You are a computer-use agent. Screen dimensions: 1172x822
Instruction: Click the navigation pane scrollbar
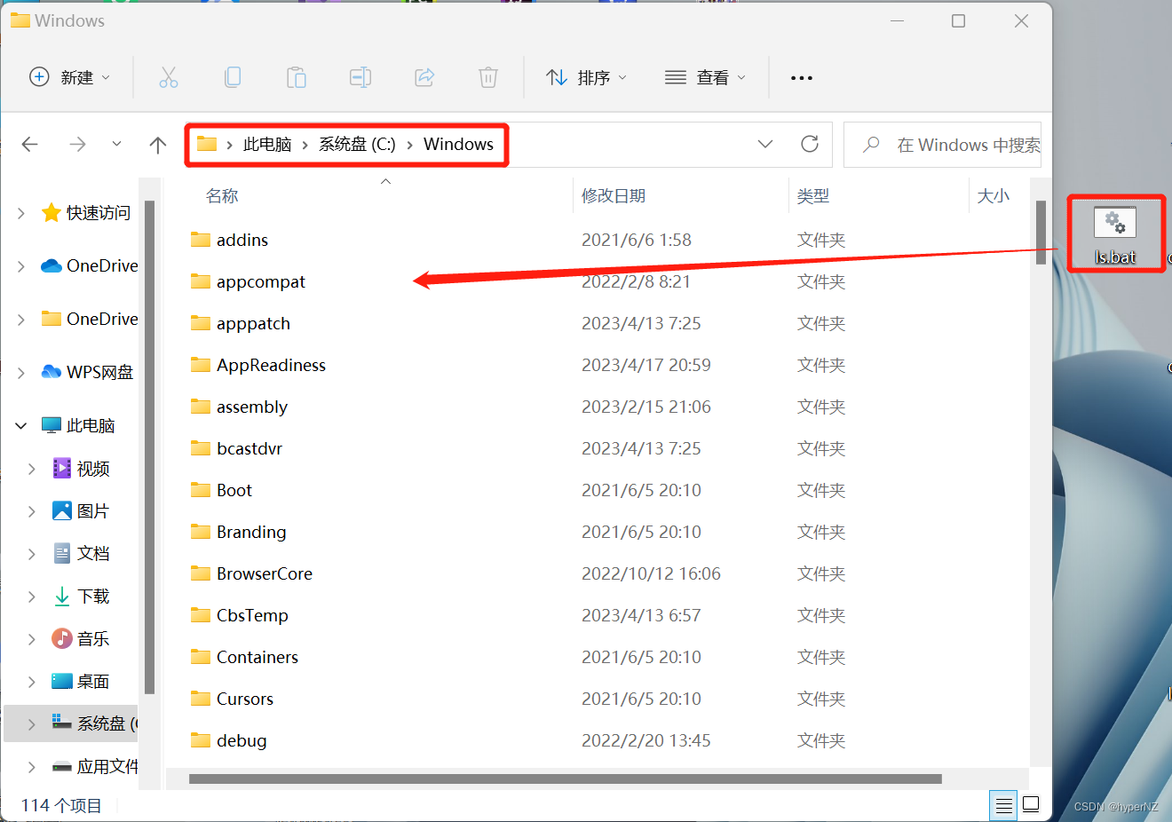pyautogui.click(x=149, y=447)
